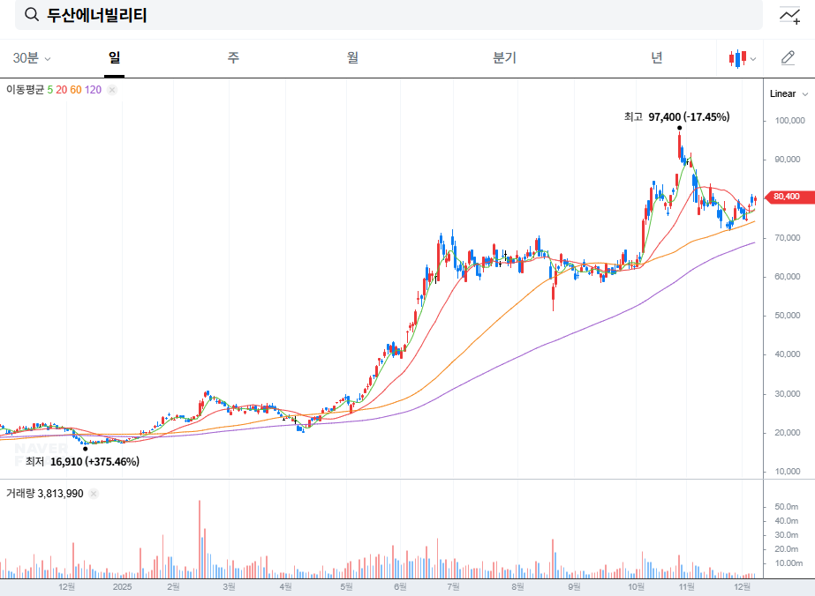
Task: Open the candlestick chart type selector
Action: (743, 59)
